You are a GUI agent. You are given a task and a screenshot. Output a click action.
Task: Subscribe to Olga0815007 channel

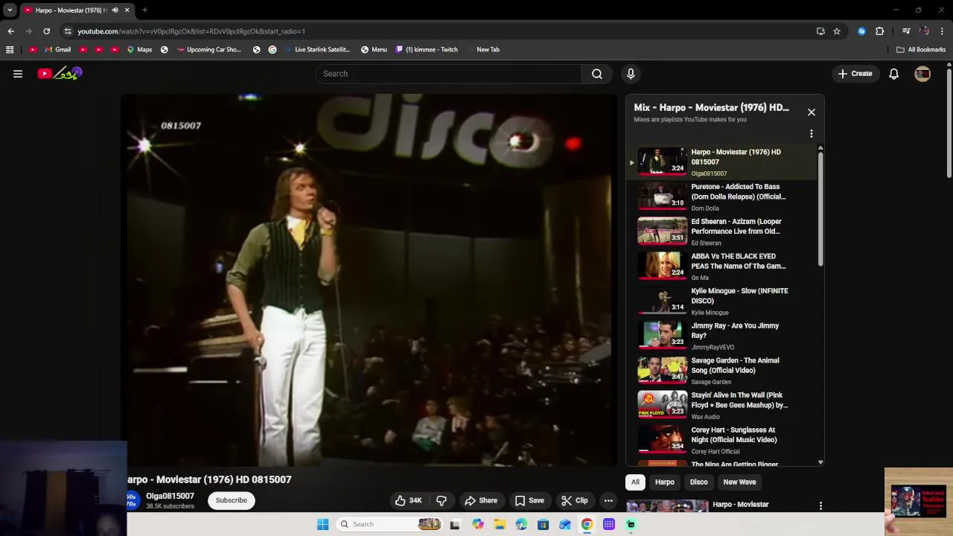click(x=231, y=500)
